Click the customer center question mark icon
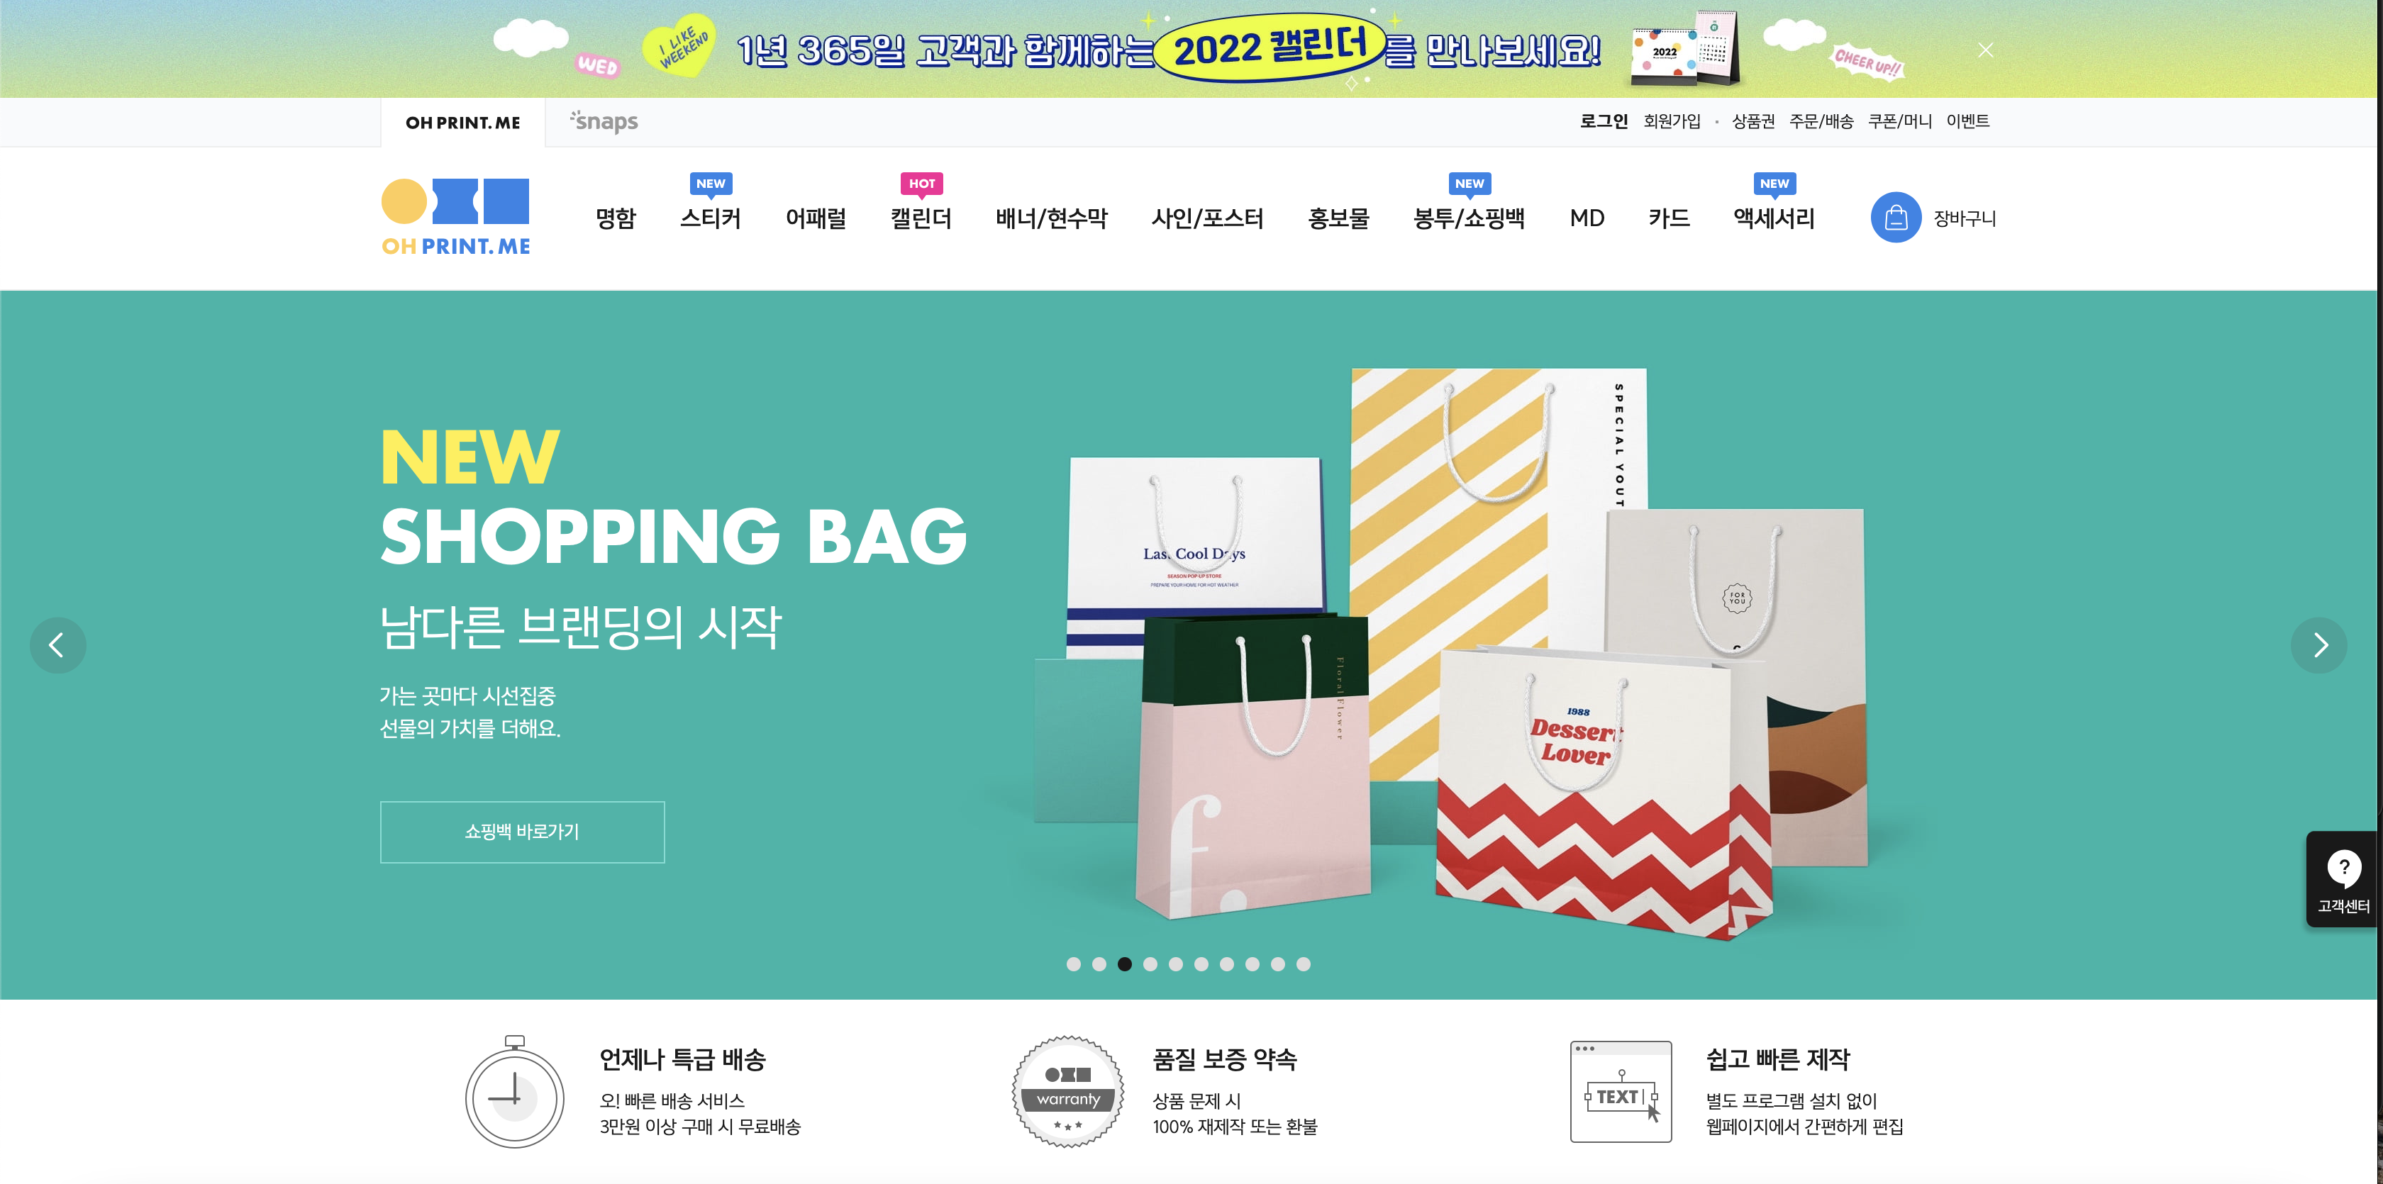The height and width of the screenshot is (1184, 2383). coord(2343,868)
